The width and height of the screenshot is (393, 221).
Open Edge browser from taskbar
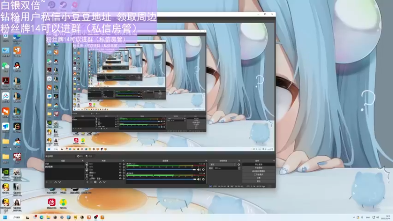pyautogui.click(x=41, y=217)
